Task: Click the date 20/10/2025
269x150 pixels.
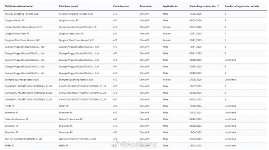Action: point(195,67)
